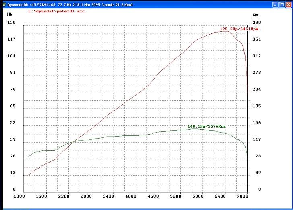Click the 7000 rpm label on the x-axis
This screenshot has height=210, width=293.
pyautogui.click(x=242, y=196)
